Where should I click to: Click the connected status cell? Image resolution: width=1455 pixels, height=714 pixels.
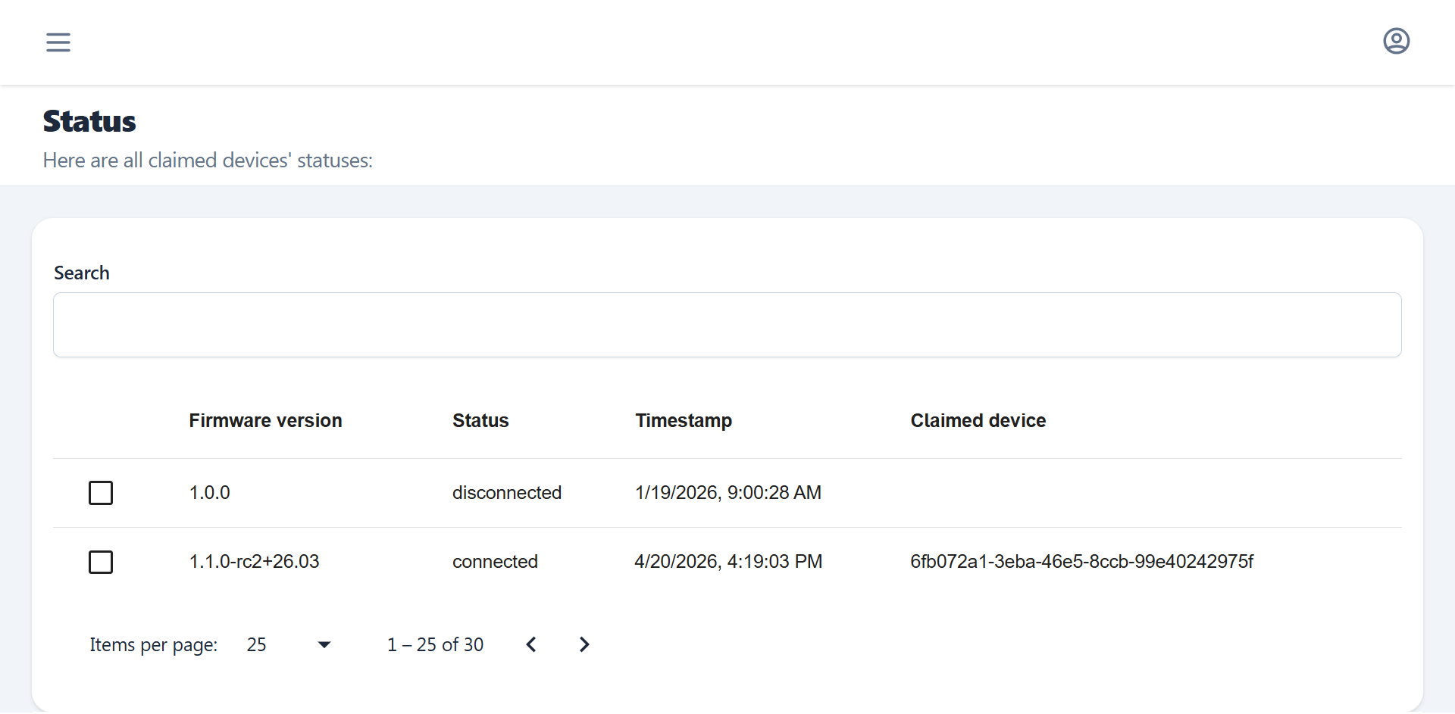495,562
